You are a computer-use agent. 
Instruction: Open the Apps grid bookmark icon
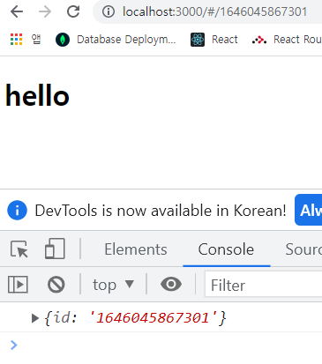pyautogui.click(x=16, y=39)
